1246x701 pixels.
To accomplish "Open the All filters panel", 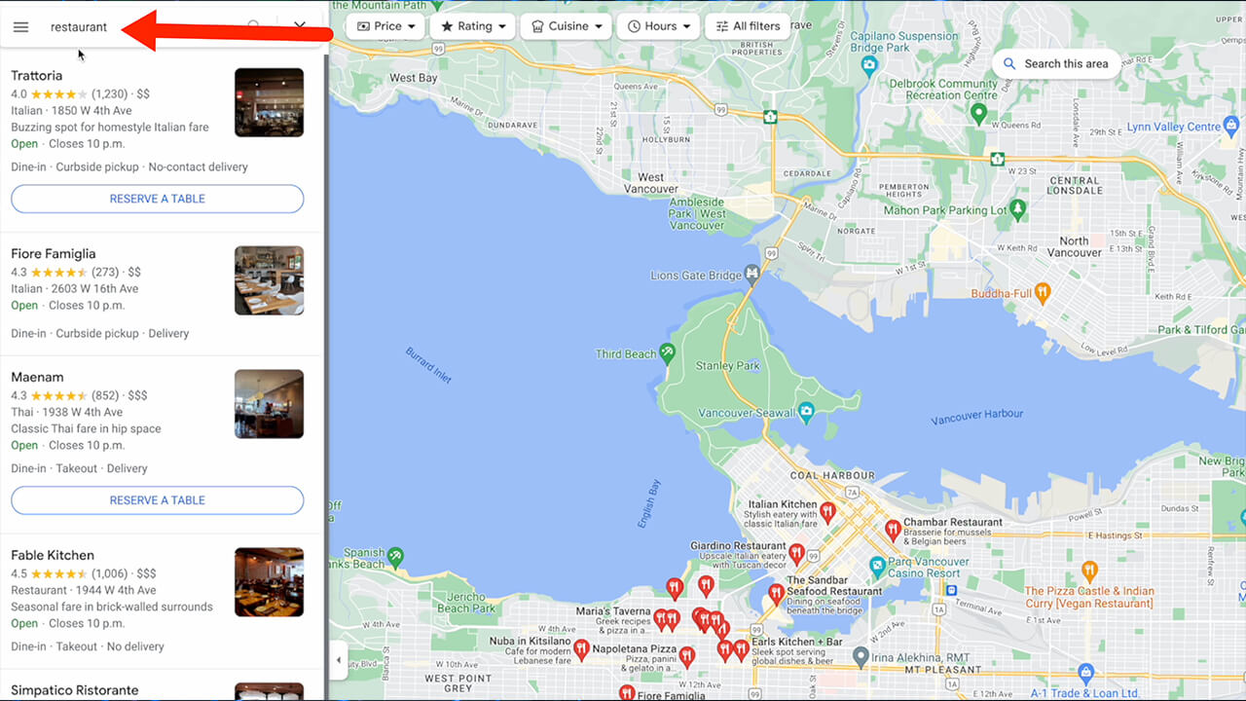I will tap(748, 26).
